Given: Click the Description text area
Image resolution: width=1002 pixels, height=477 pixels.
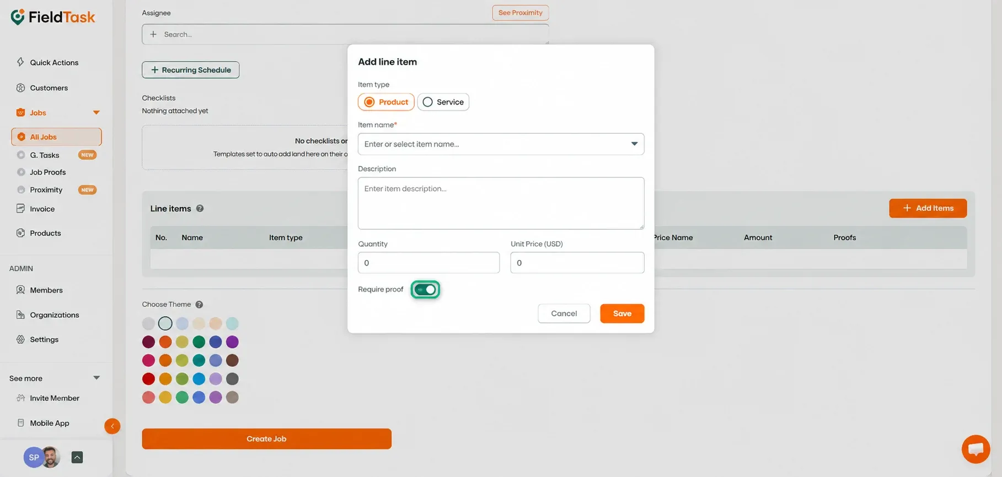Looking at the screenshot, I should [501, 203].
